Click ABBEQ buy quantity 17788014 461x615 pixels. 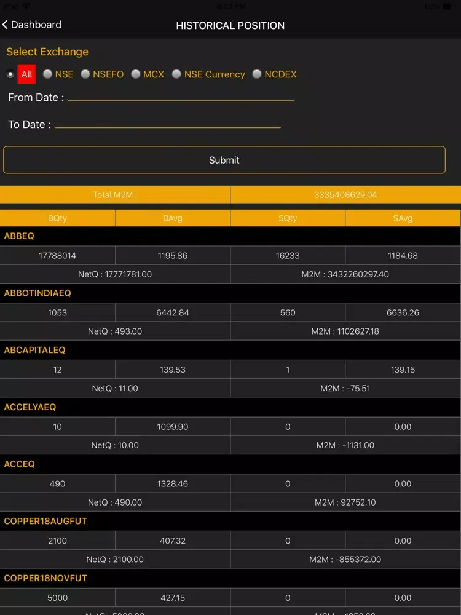(57, 256)
